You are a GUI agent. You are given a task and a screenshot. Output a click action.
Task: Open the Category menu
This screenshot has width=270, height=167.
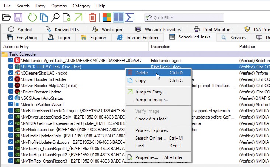click(82, 6)
